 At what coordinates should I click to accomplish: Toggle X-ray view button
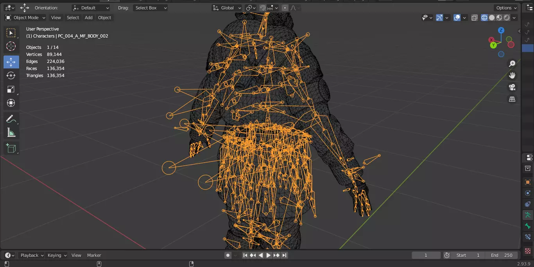coord(475,18)
